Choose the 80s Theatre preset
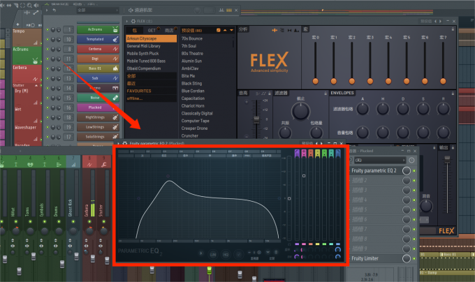The image size is (475, 282). coord(191,53)
